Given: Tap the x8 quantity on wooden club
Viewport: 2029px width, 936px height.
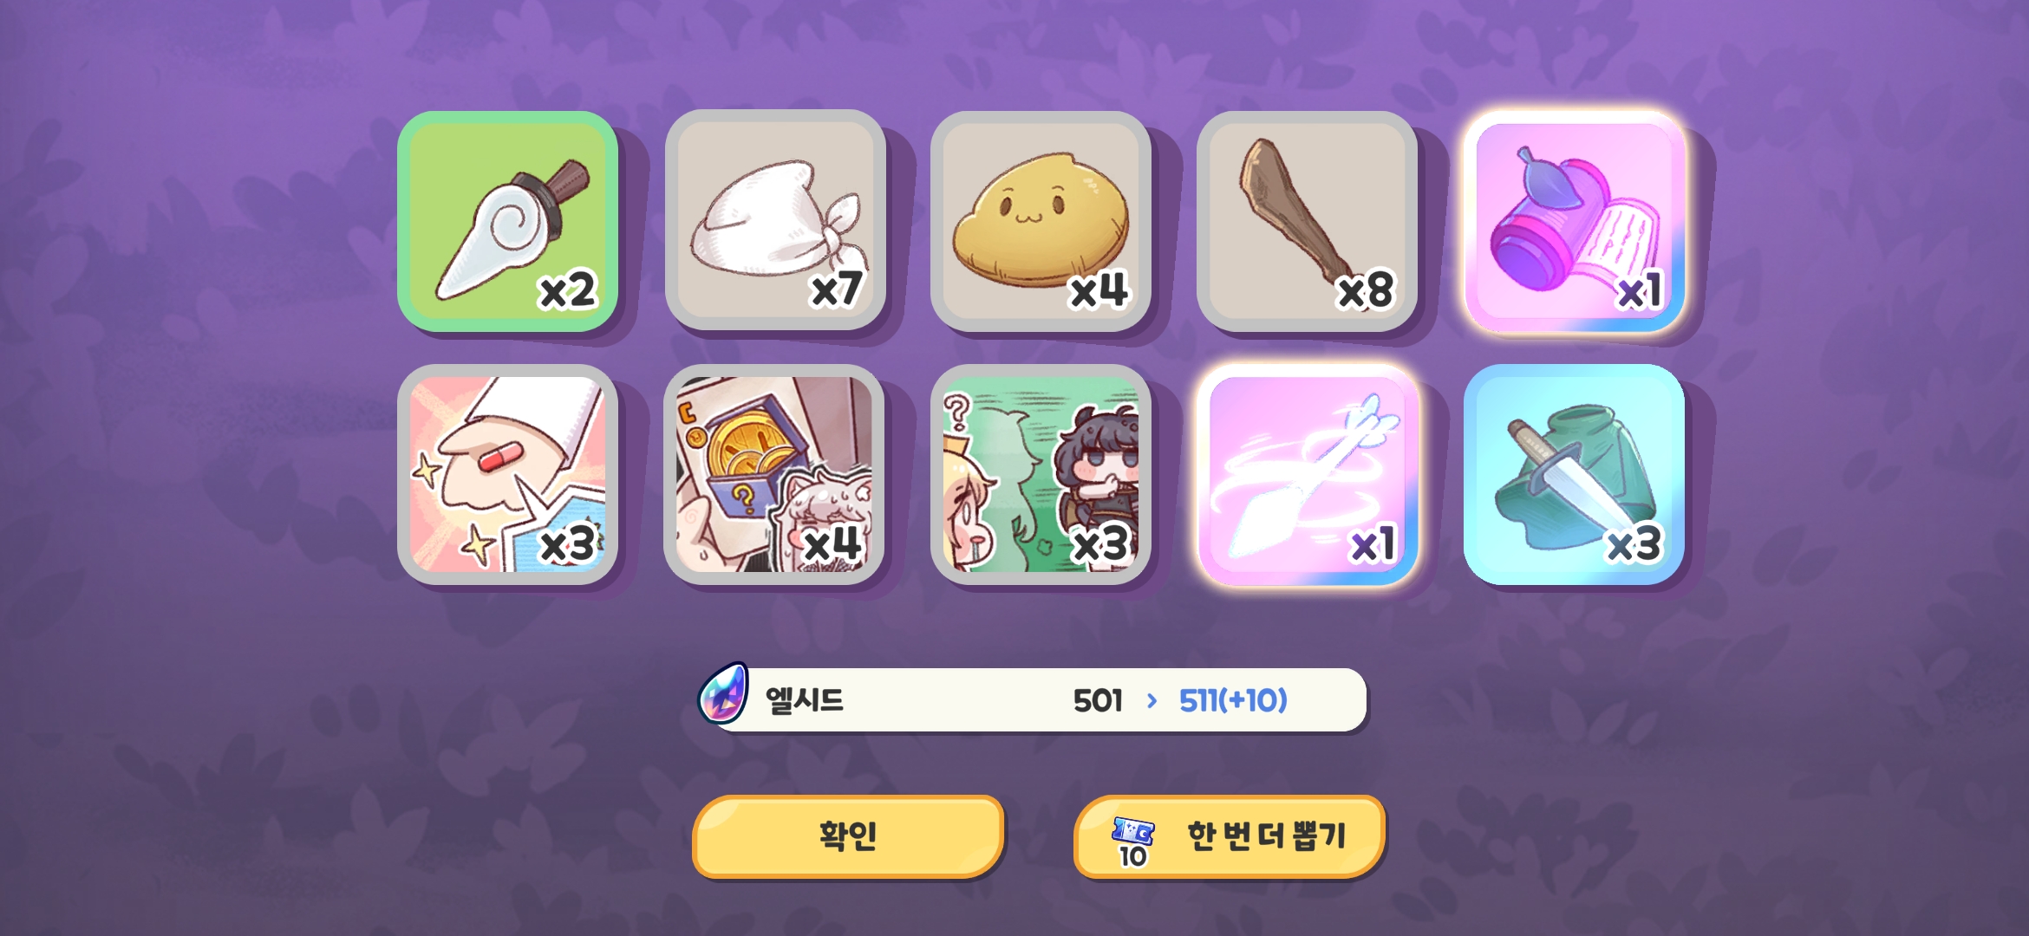Looking at the screenshot, I should pyautogui.click(x=1367, y=290).
